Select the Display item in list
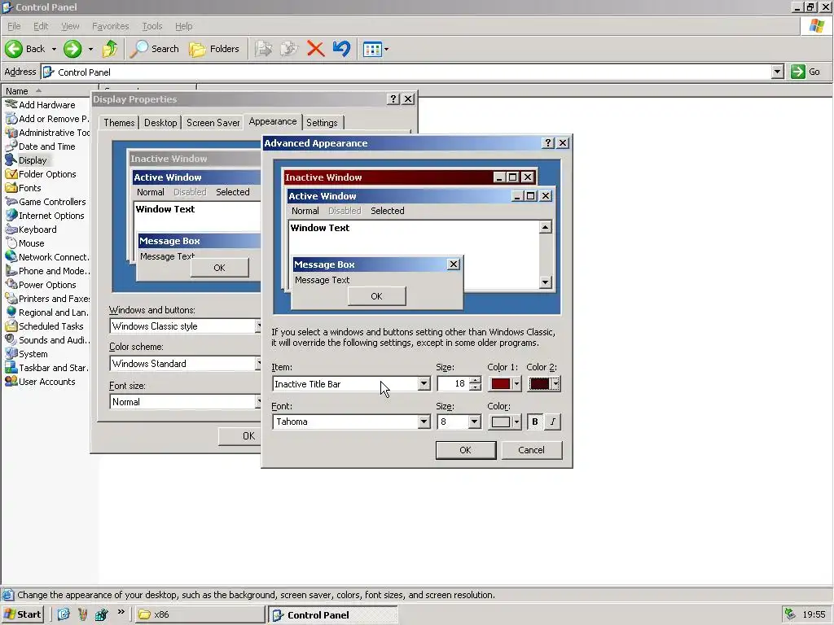The image size is (834, 625). click(26, 160)
